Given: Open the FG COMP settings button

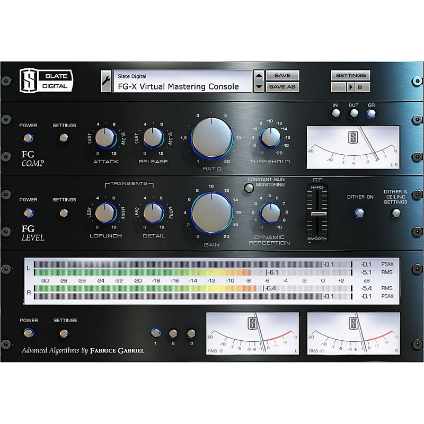Looking at the screenshot, I should 64,138.
